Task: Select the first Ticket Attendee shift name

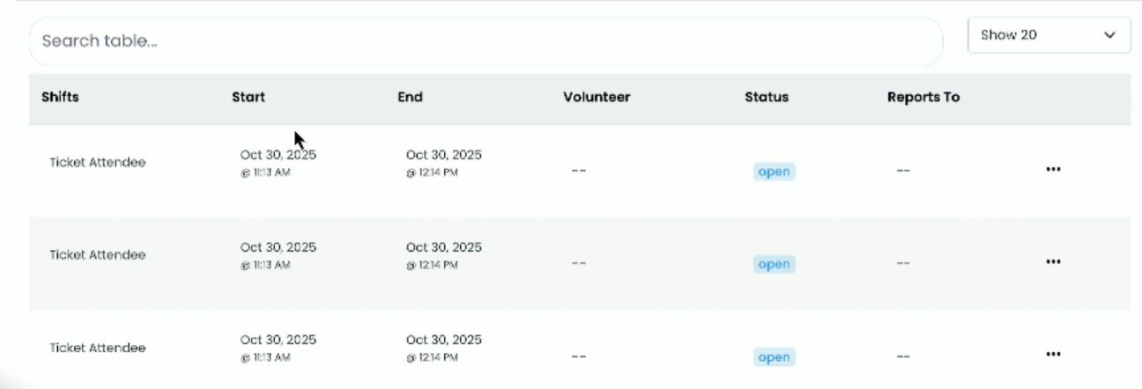Action: [x=97, y=163]
